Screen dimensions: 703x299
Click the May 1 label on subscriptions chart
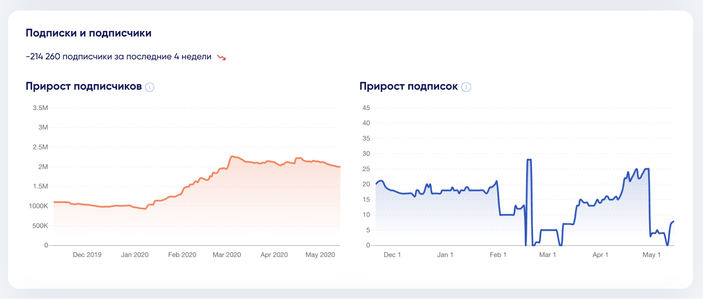651,255
